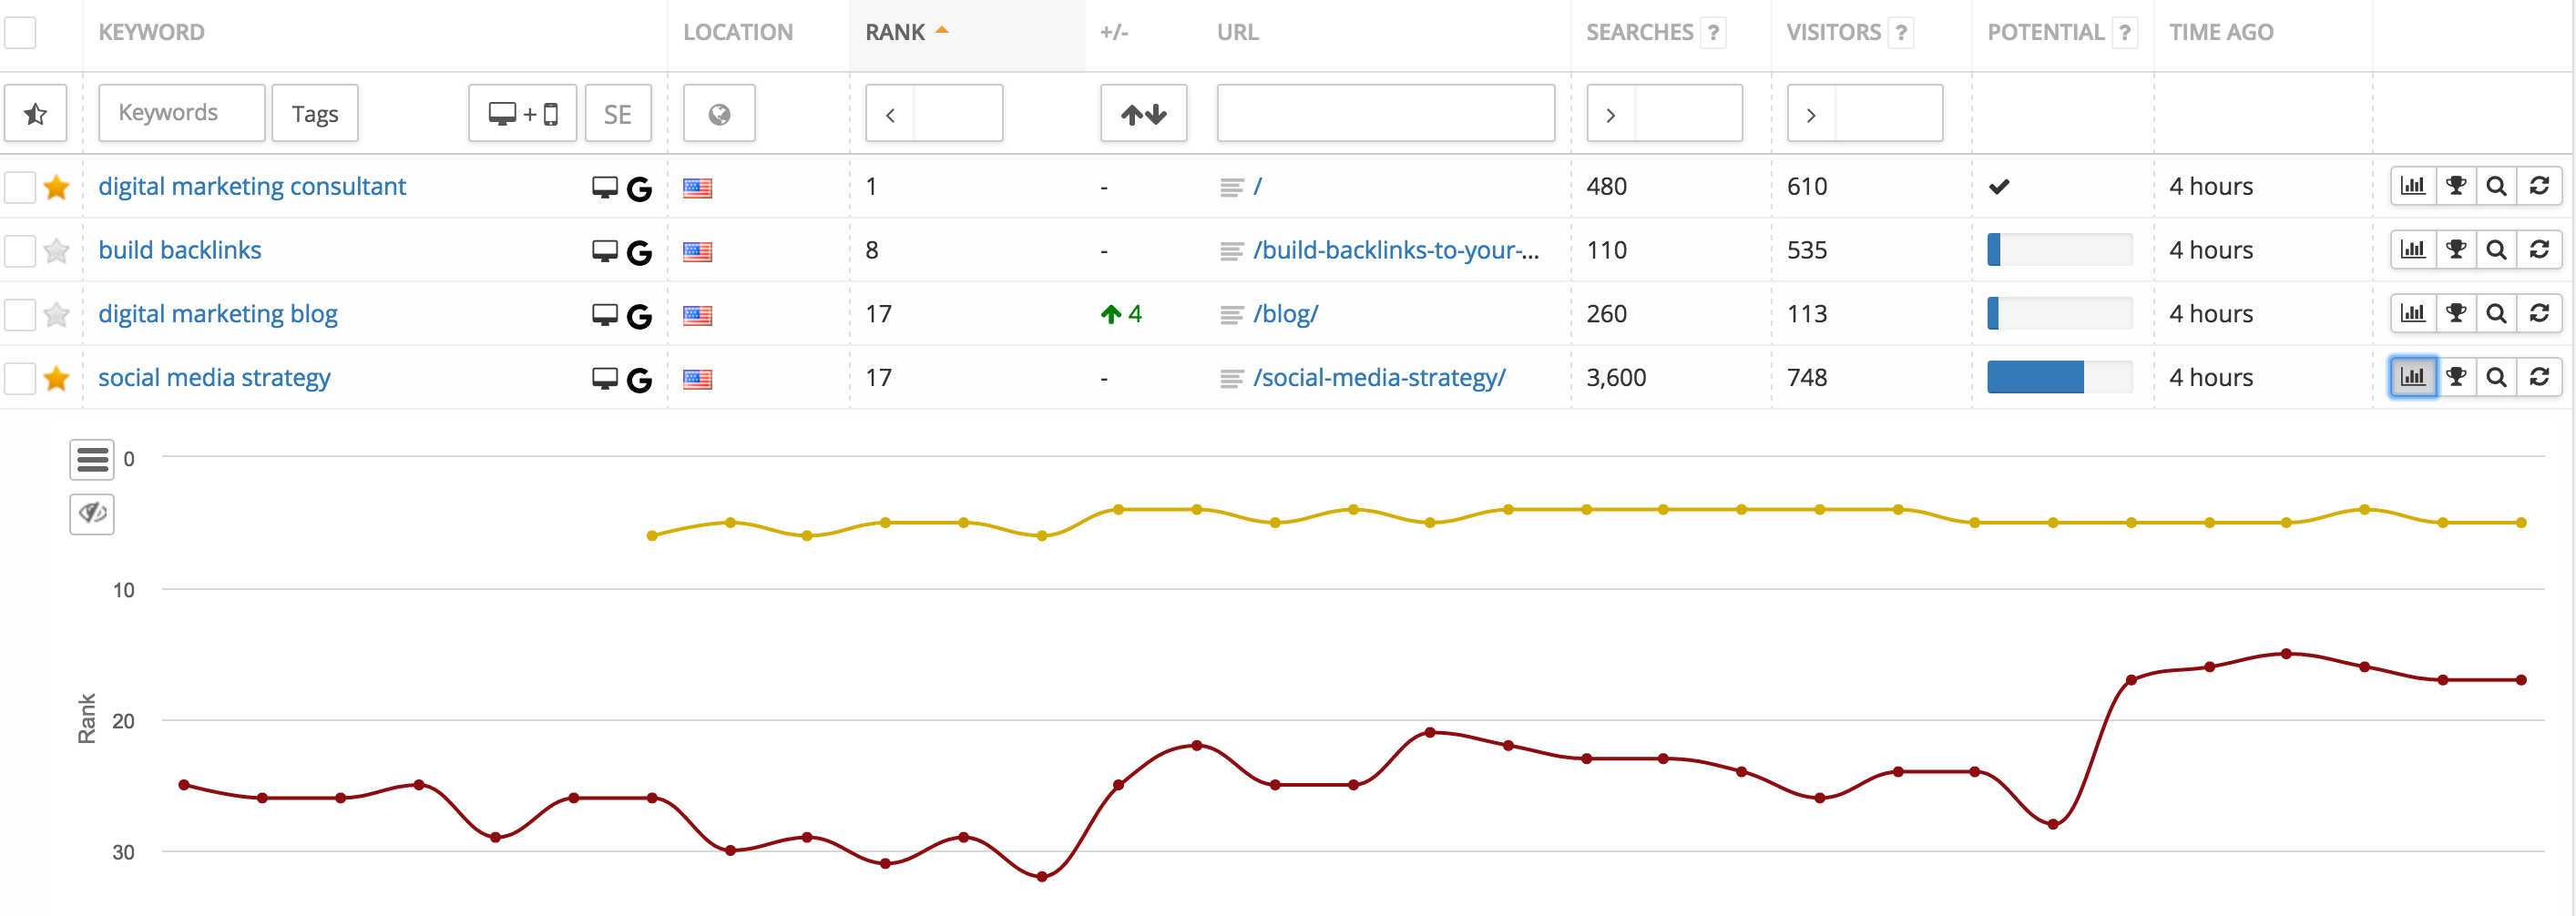2576x916 pixels.
Task: Open digital marketing blog keyword link
Action: click(x=218, y=314)
